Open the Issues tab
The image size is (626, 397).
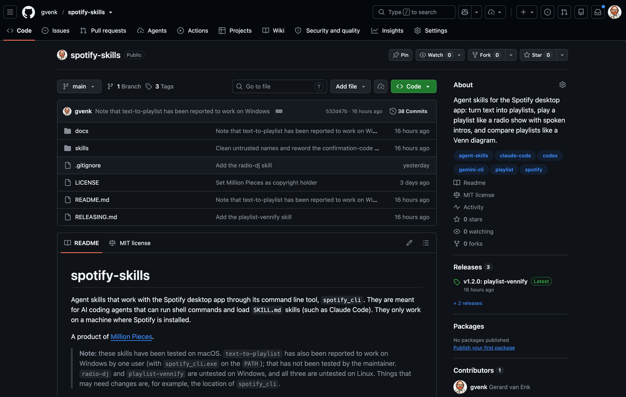pos(56,31)
